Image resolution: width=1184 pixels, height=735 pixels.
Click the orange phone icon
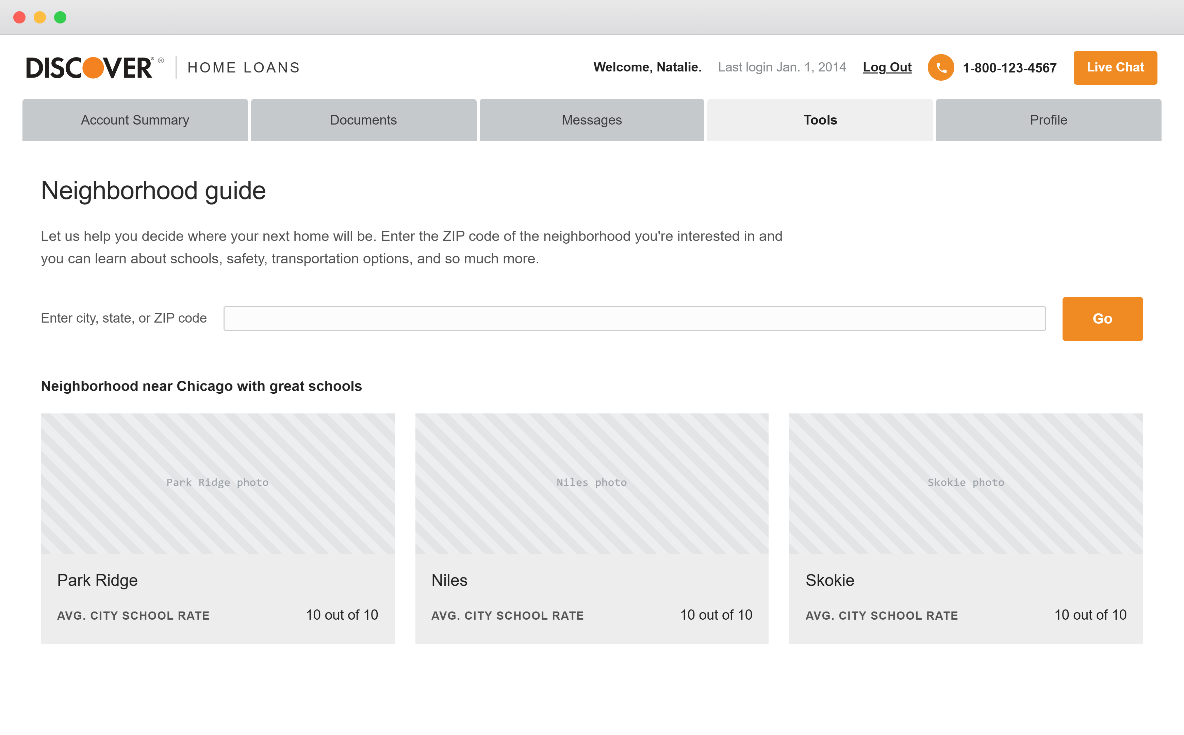[940, 68]
